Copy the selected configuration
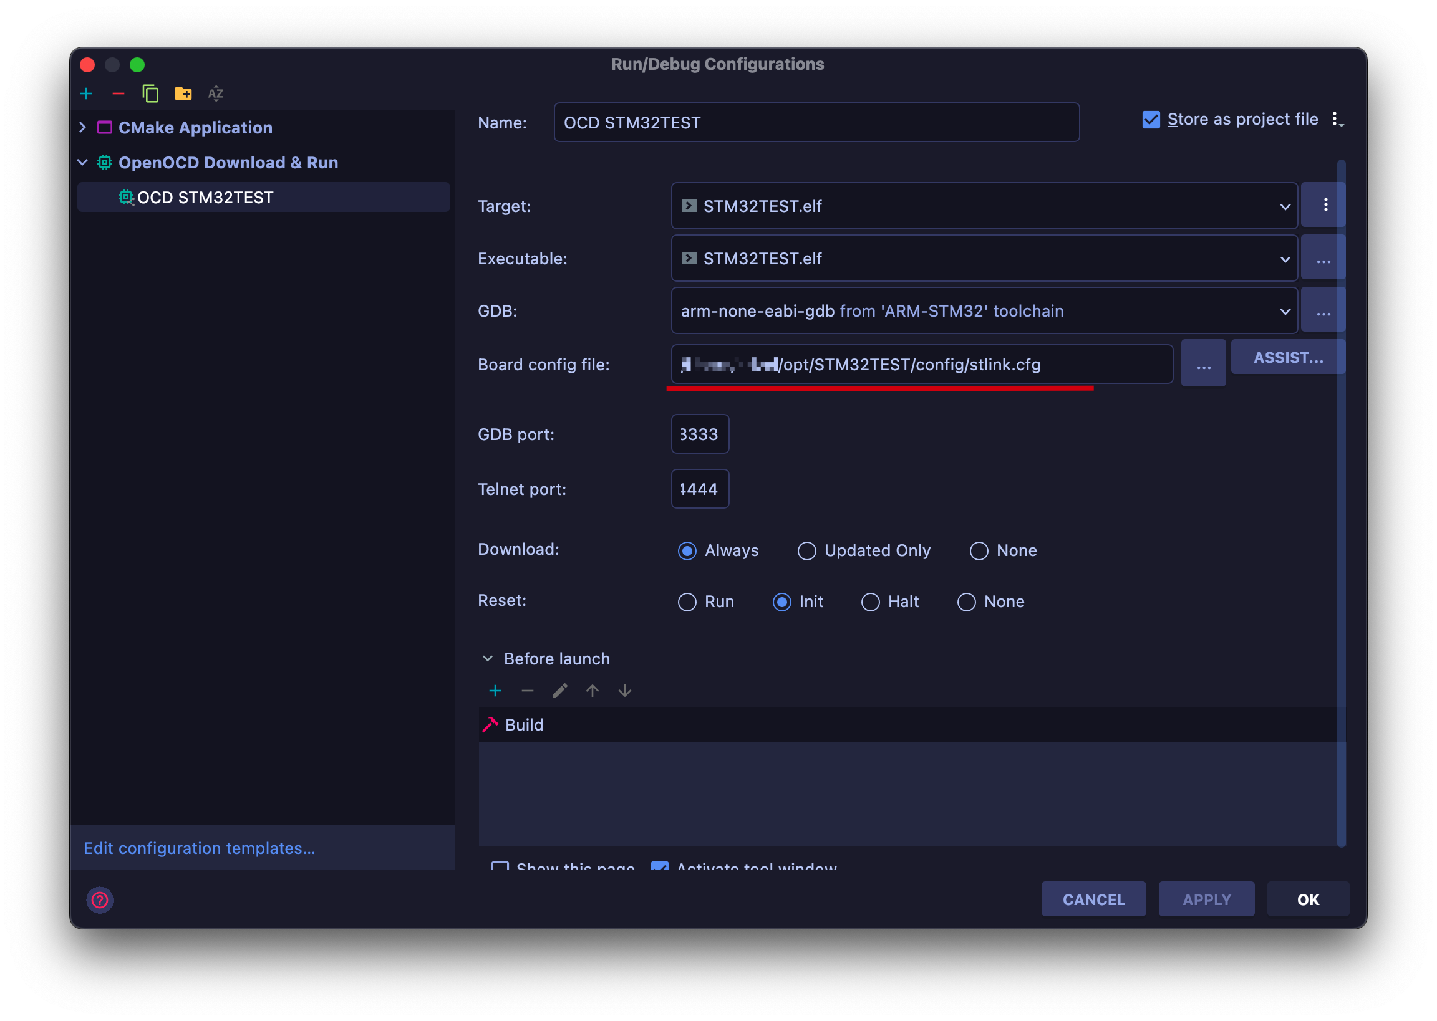 click(150, 93)
